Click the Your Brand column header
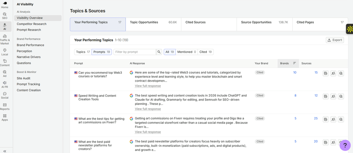This screenshot has width=353, height=153. coord(261,63)
